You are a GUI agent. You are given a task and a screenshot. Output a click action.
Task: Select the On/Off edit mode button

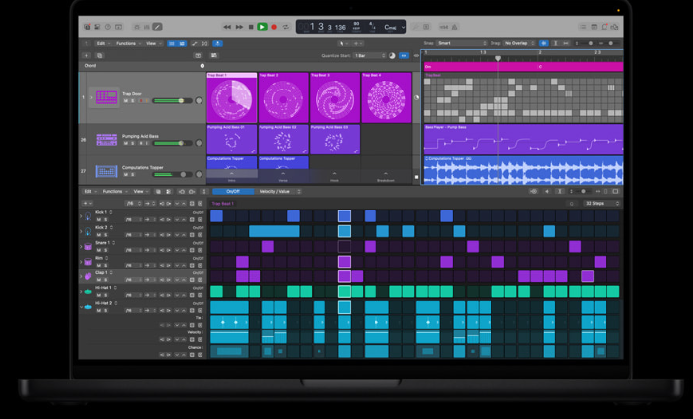(233, 192)
